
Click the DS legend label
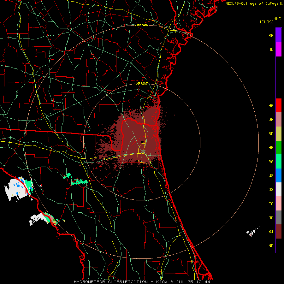click(271, 189)
